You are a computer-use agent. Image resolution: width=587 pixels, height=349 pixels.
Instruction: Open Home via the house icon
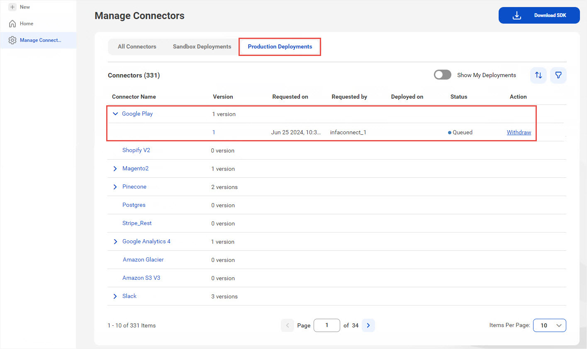pyautogui.click(x=12, y=24)
